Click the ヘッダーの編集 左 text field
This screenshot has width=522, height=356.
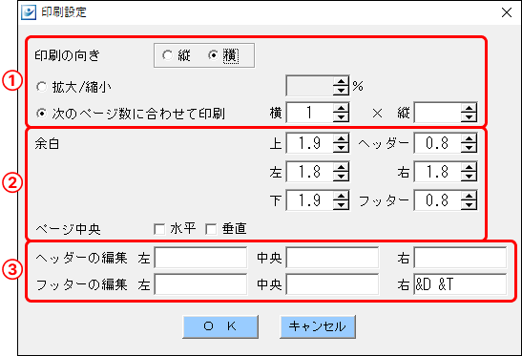click(x=200, y=258)
